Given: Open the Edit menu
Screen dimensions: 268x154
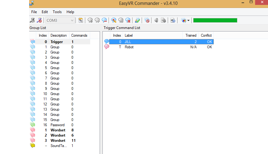Looking at the screenshot, I should (x=45, y=12).
